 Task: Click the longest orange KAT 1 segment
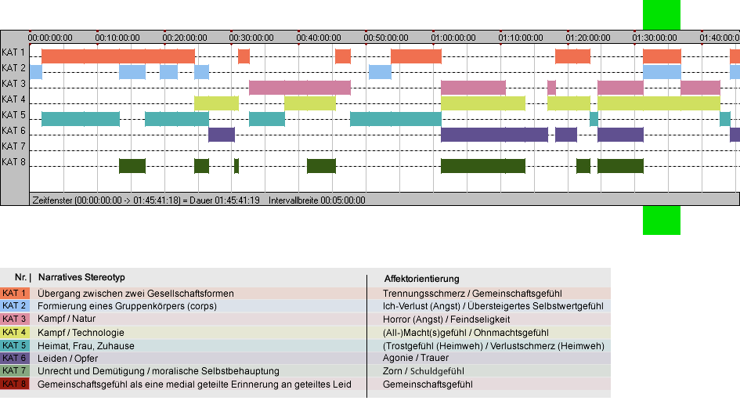pos(118,56)
